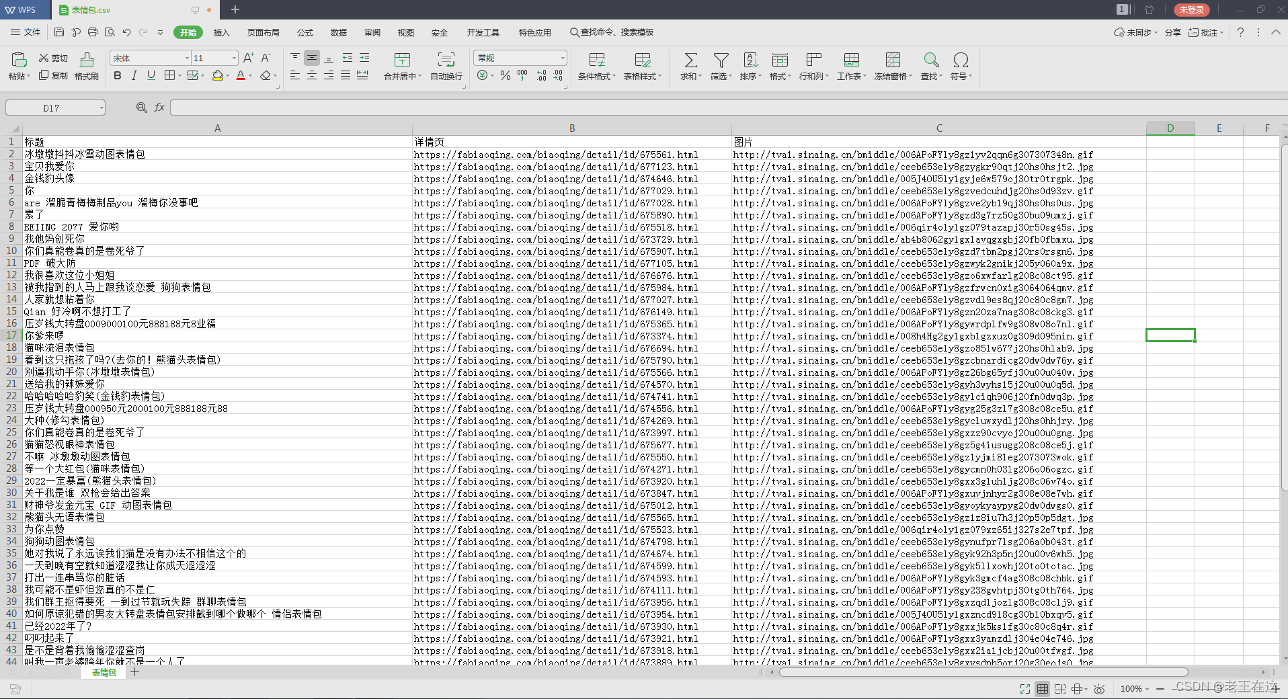This screenshot has height=699, width=1288.
Task: Cut the selection with the scissors button
Action: (x=53, y=58)
